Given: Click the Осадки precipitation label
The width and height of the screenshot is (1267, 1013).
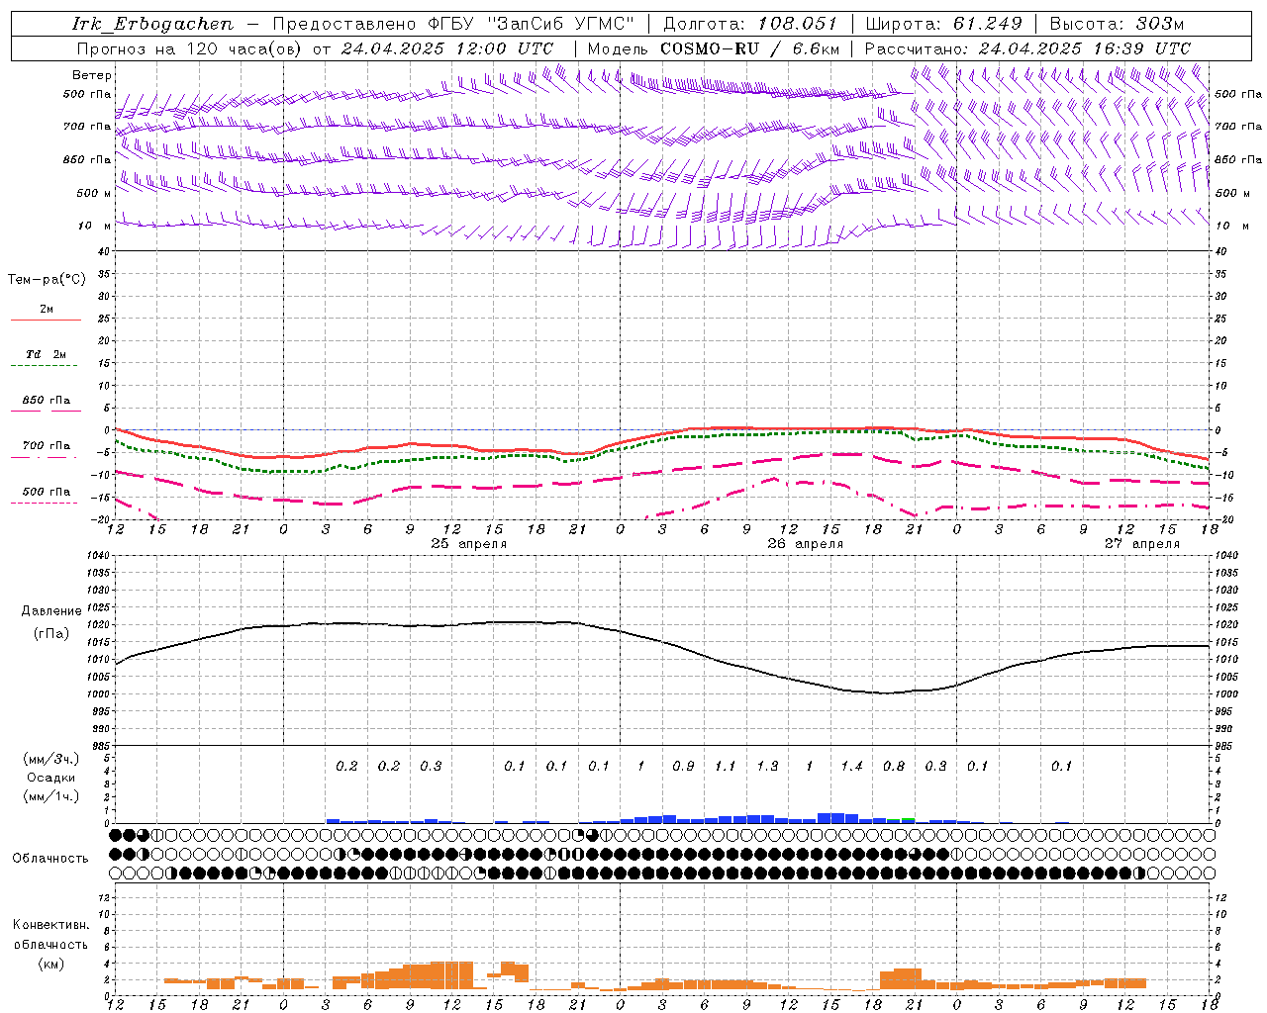Looking at the screenshot, I should point(50,778).
